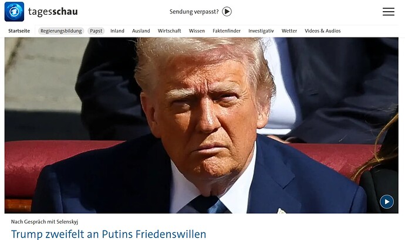Image resolution: width=405 pixels, height=240 pixels.
Task: Navigate to Wirtschaft section
Action: point(170,31)
